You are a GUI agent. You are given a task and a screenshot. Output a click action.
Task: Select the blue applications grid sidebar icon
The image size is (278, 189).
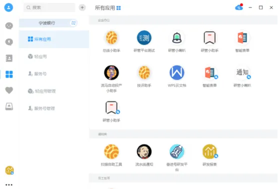pos(9,74)
